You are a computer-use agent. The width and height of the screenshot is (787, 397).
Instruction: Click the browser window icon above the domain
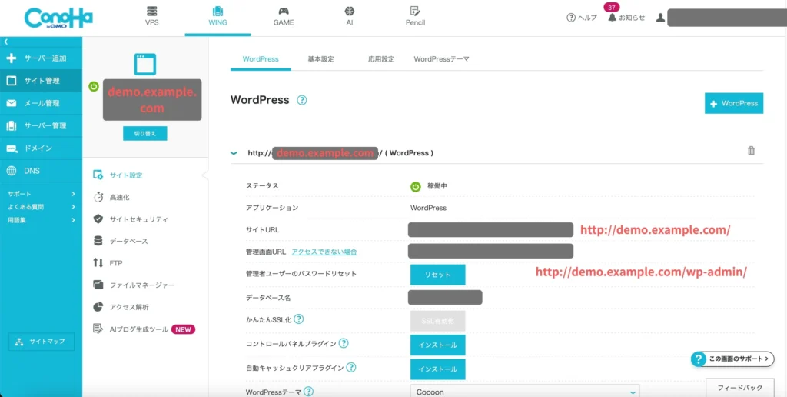[145, 65]
